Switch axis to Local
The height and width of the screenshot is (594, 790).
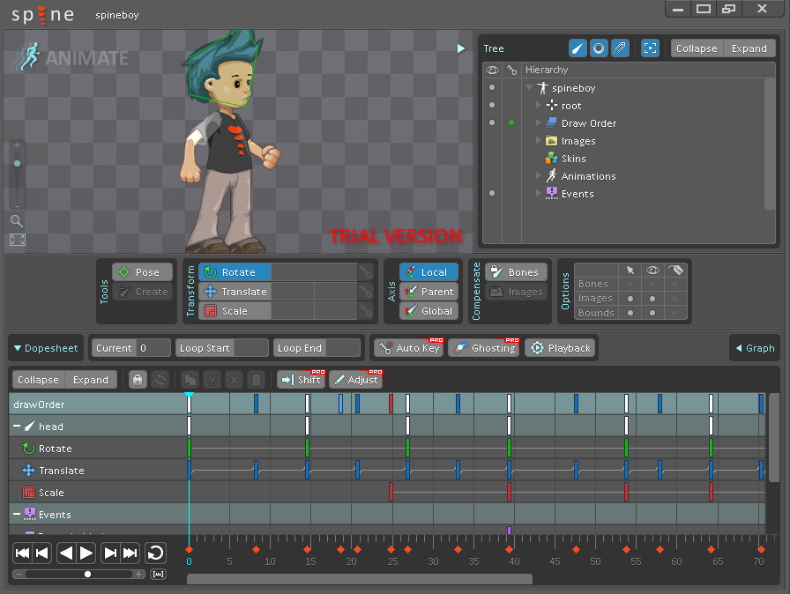[429, 272]
